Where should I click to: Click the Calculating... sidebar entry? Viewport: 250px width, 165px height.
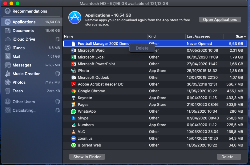[25, 110]
